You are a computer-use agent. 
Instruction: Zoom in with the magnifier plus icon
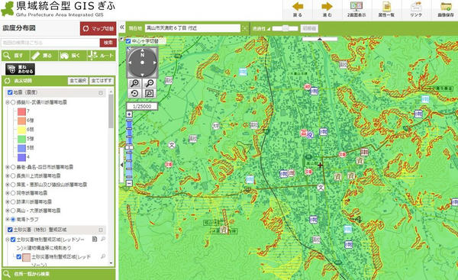(134, 83)
